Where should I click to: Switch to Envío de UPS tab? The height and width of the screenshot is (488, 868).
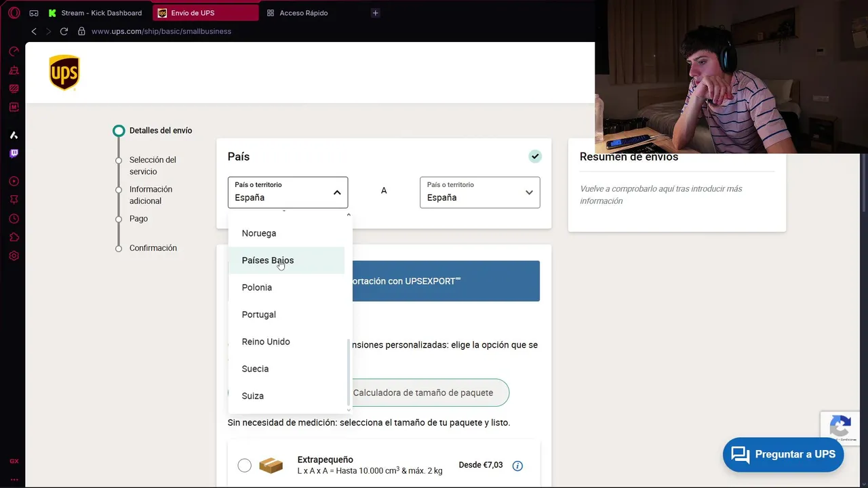[x=205, y=13]
